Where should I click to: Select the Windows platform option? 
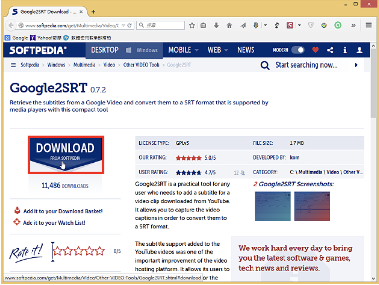click(142, 50)
